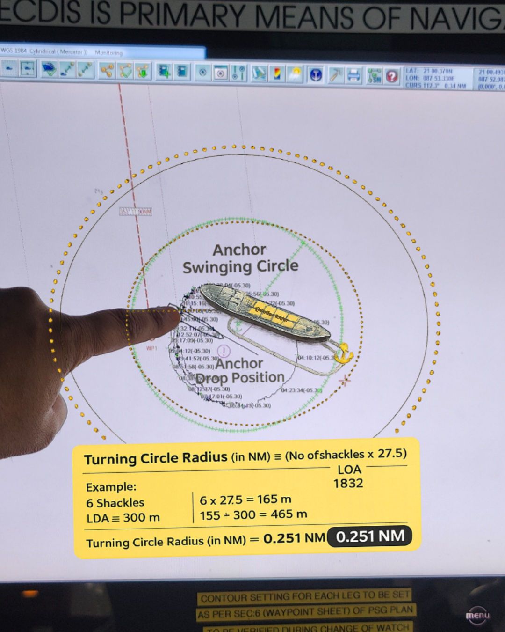Open the weather sun-cloud icon
This screenshot has height=632, width=505.
295,74
